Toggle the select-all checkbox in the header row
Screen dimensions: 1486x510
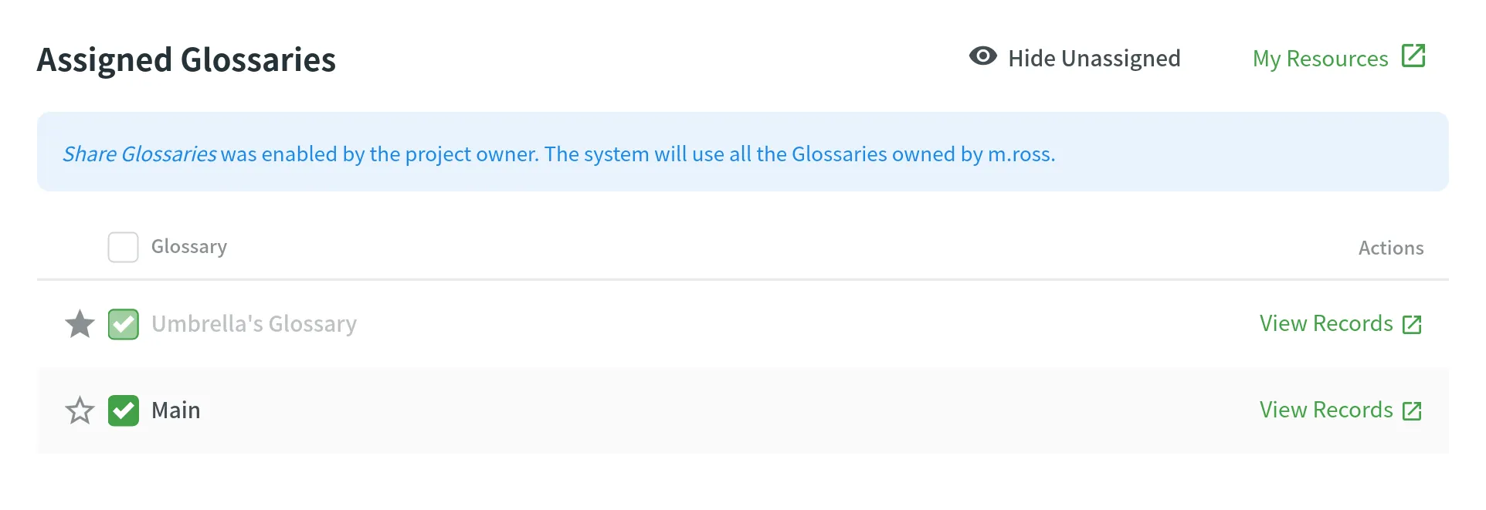(123, 247)
